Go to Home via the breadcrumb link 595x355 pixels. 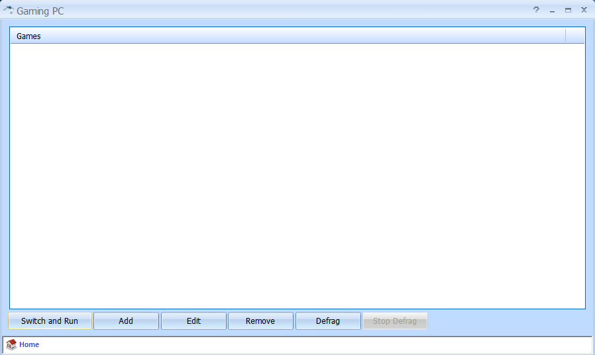click(x=29, y=344)
